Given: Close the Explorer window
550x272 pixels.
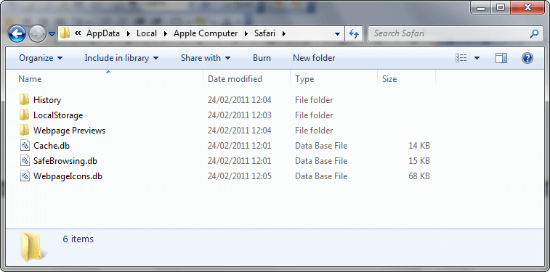Looking at the screenshot, I should [x=528, y=8].
